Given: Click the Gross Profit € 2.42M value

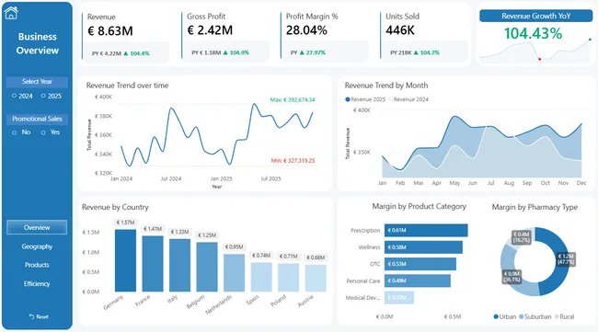Looking at the screenshot, I should pos(210,30).
